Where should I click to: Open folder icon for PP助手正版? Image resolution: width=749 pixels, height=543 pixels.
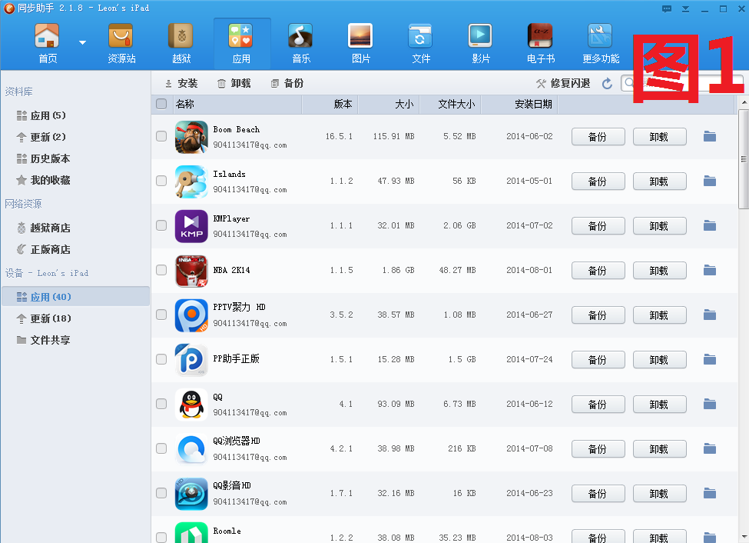coord(710,359)
